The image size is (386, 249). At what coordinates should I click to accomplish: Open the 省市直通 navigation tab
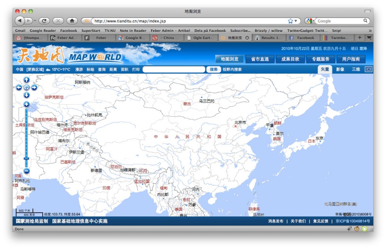(260, 59)
